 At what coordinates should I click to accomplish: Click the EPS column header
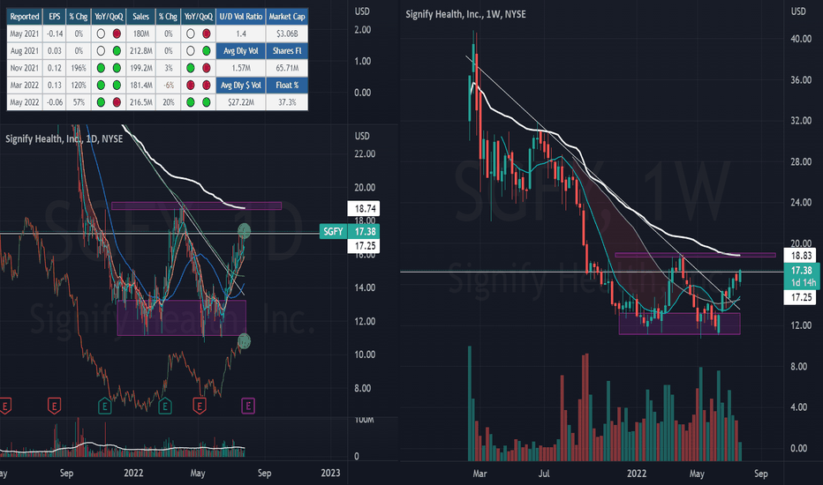tap(55, 16)
